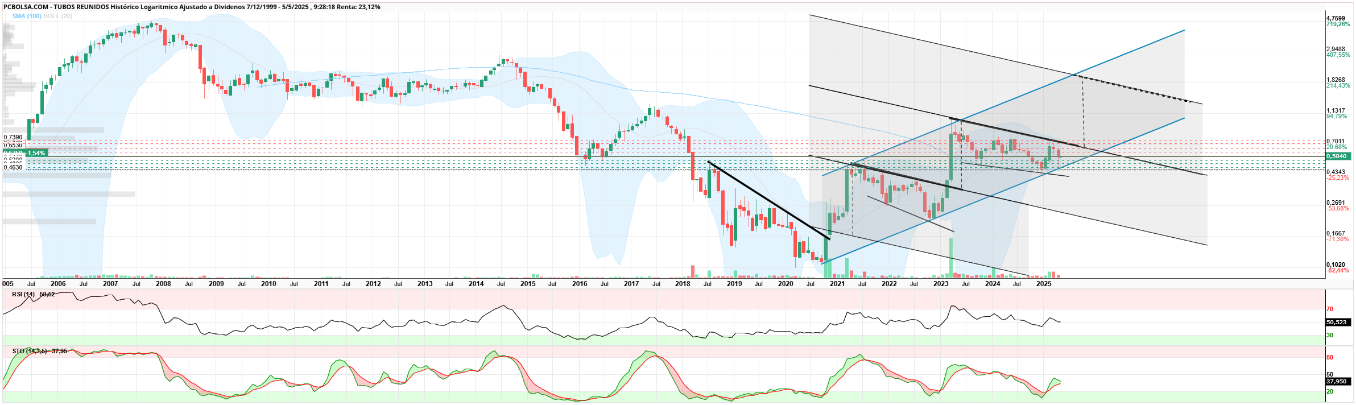The height and width of the screenshot is (405, 1356).
Task: Click the 94,79% percentage label
Action: [x=1337, y=117]
